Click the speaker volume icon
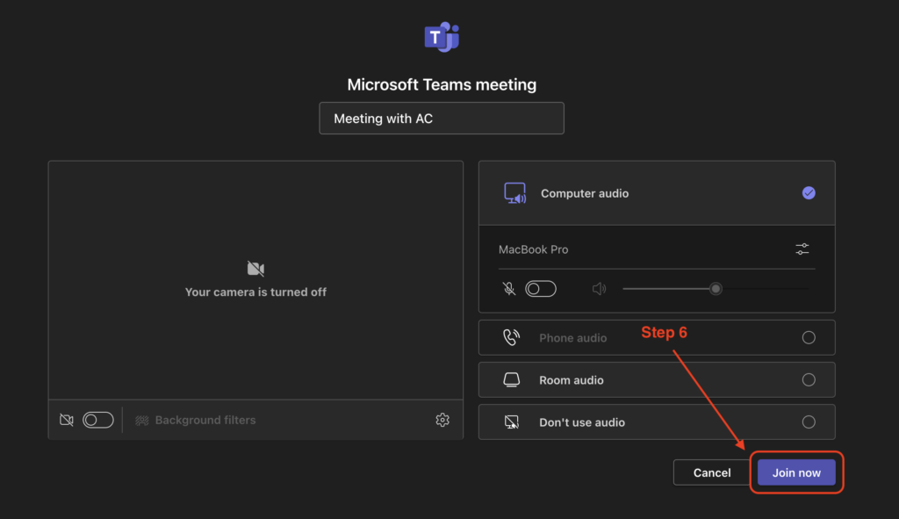 tap(599, 289)
